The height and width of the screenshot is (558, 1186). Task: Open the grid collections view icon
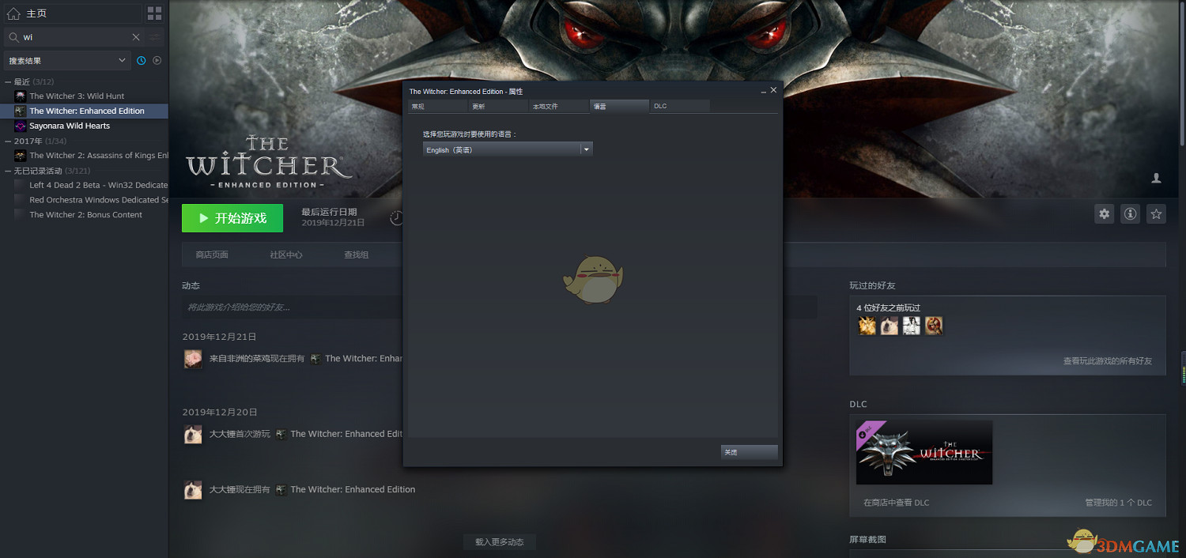tap(154, 13)
